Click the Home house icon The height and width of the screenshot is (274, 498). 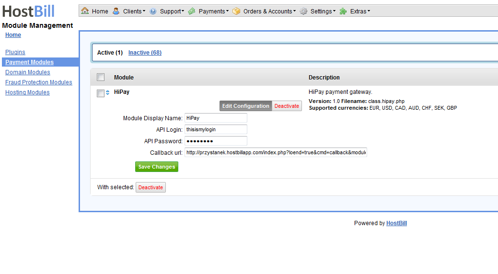click(85, 11)
